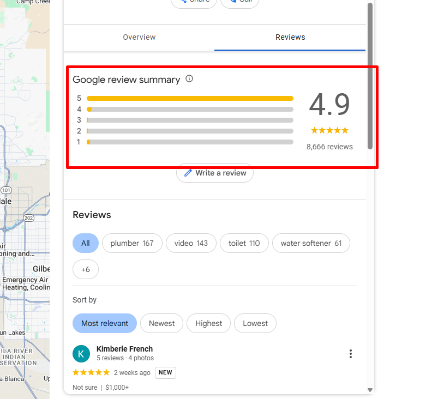This screenshot has height=399, width=438.
Task: Click Kimberle French's profile avatar
Action: click(81, 354)
